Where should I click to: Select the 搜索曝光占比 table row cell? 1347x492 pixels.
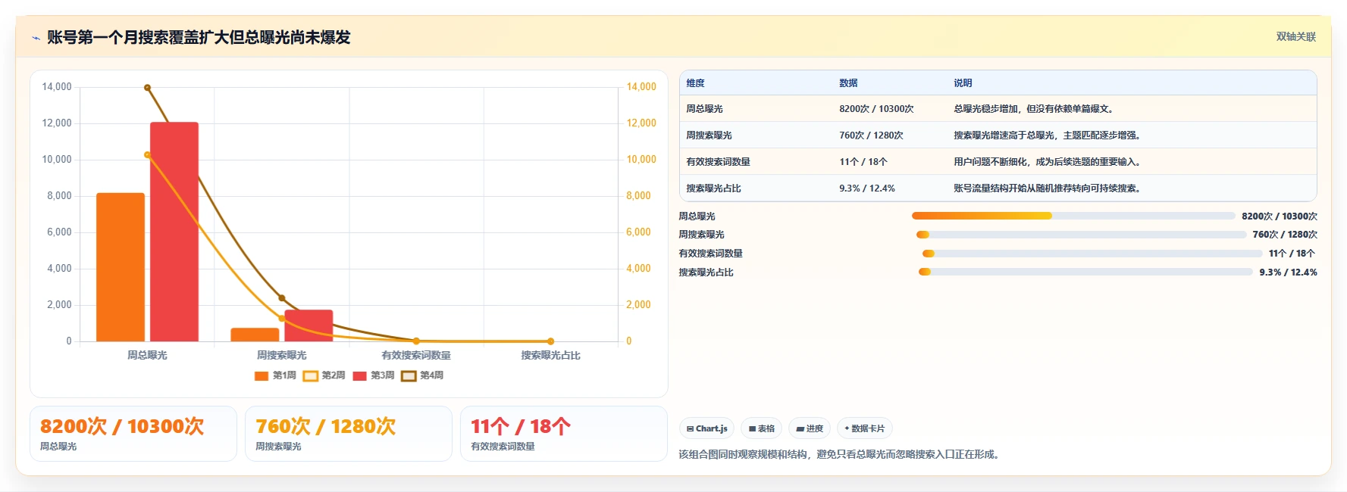coord(713,188)
